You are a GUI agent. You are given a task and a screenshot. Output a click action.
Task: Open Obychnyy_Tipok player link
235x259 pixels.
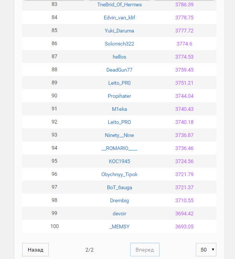pos(119,174)
